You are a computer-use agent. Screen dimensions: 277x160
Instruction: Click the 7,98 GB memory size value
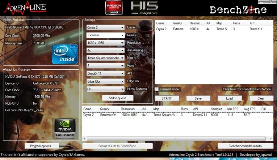38,43
